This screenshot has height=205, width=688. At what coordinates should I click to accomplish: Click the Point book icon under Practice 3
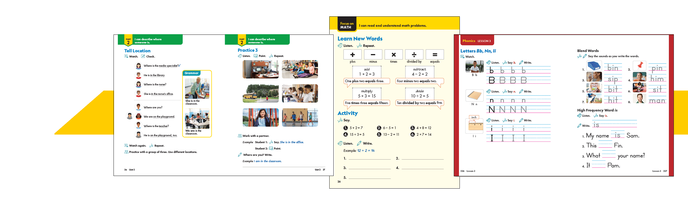(256, 56)
